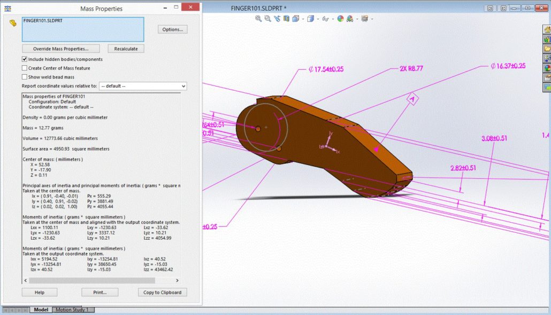Screen dimensions: 551x315
Task: Click the Hide/Show Items glasses icon
Action: [x=325, y=19]
